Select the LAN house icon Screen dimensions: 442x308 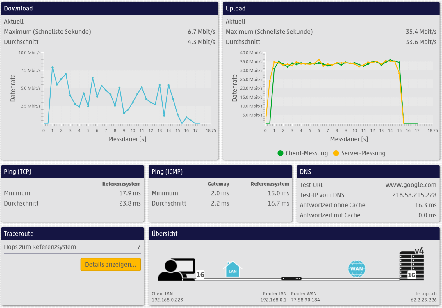pos(232,270)
